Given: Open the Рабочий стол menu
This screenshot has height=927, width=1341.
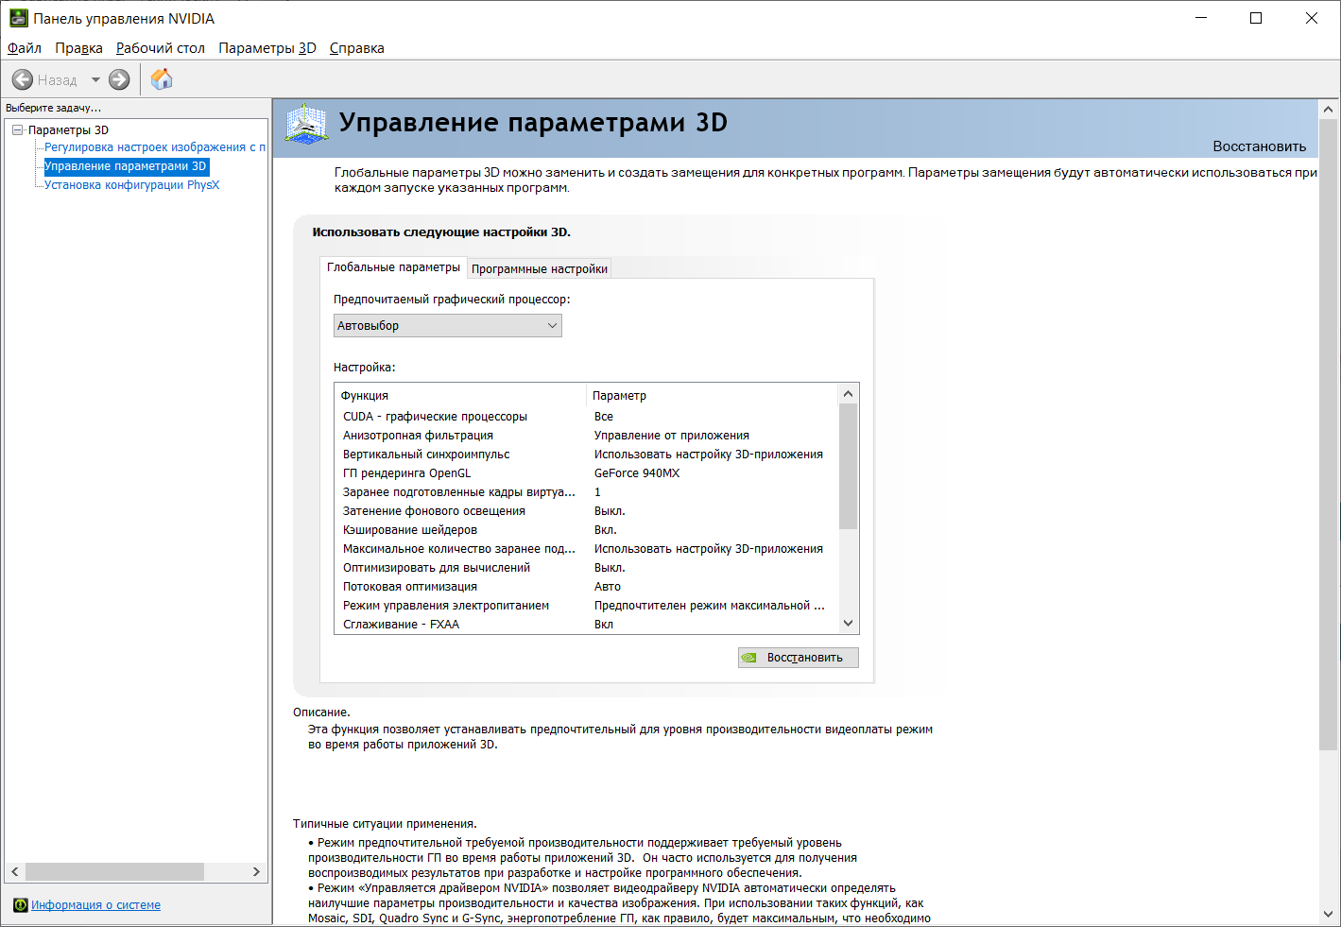Looking at the screenshot, I should coord(161,48).
